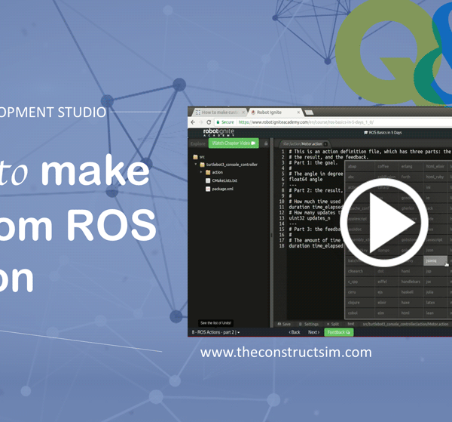Click the action folder icon
The width and height of the screenshot is (452, 422).
click(208, 172)
